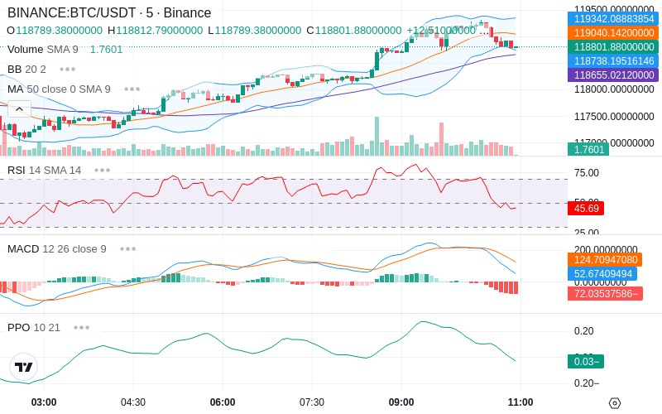
Task: Click the TradingView logo icon
Action: [x=23, y=367]
